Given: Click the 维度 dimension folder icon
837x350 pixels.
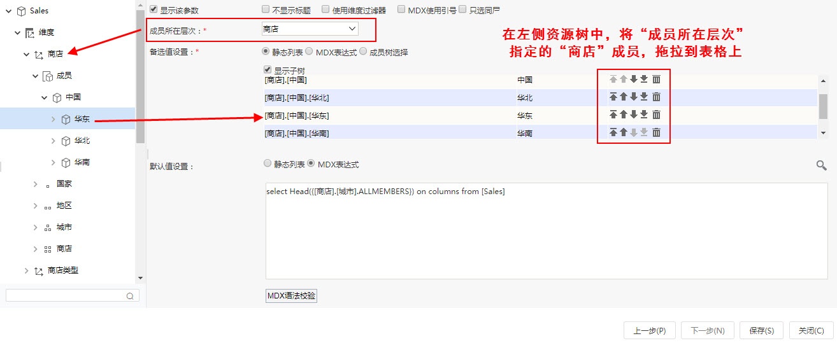Looking at the screenshot, I should 30,32.
